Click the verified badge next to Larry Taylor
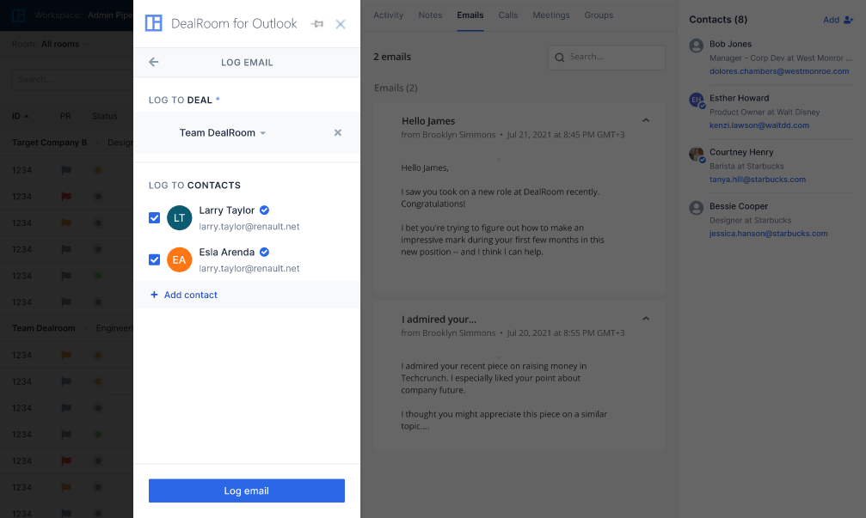Image resolution: width=866 pixels, height=518 pixels. [263, 210]
